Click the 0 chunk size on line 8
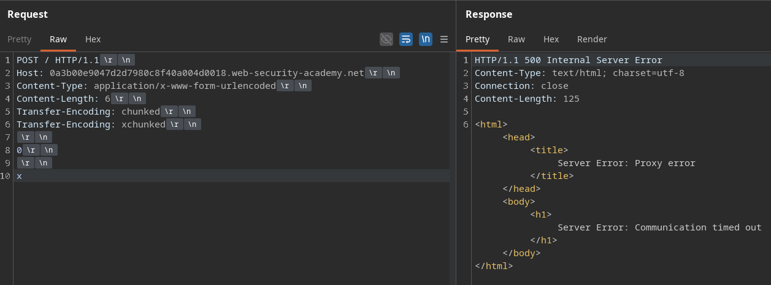Viewport: 771px width, 285px height. (x=19, y=150)
